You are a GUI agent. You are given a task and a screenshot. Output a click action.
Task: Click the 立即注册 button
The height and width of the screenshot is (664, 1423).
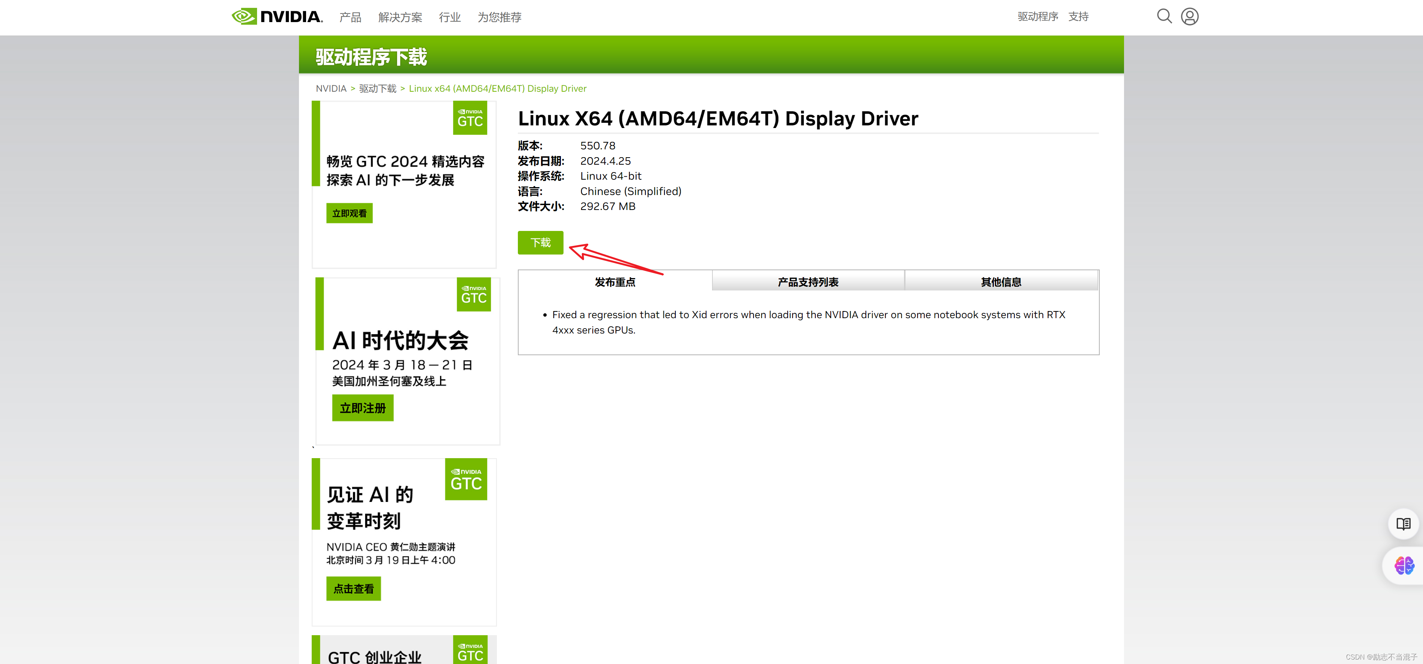[x=362, y=408]
